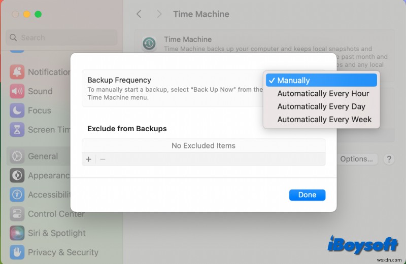Image resolution: width=406 pixels, height=264 pixels.
Task: Open General gear icon in sidebar
Action: (x=17, y=156)
